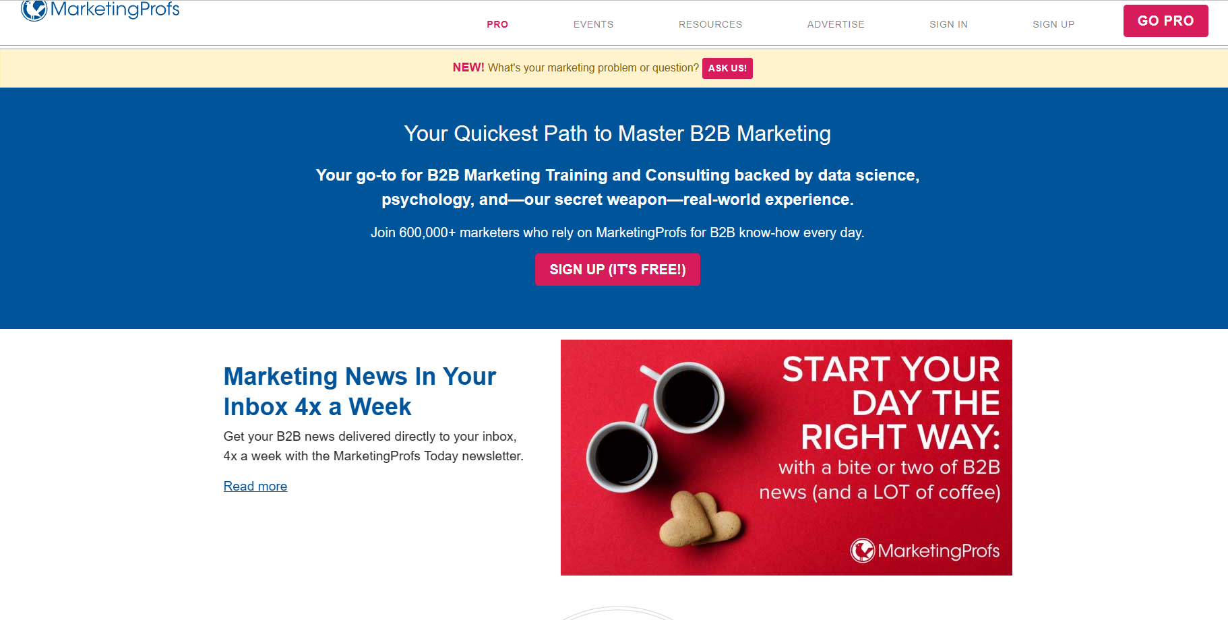
Task: Click the Marketing News In Your Inbox heading
Action: pos(360,392)
